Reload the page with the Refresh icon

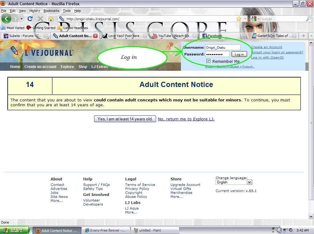pos(30,19)
